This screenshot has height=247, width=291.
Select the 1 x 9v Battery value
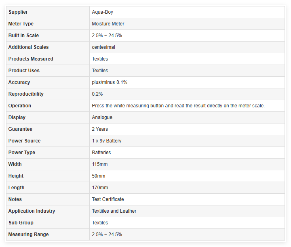107,141
